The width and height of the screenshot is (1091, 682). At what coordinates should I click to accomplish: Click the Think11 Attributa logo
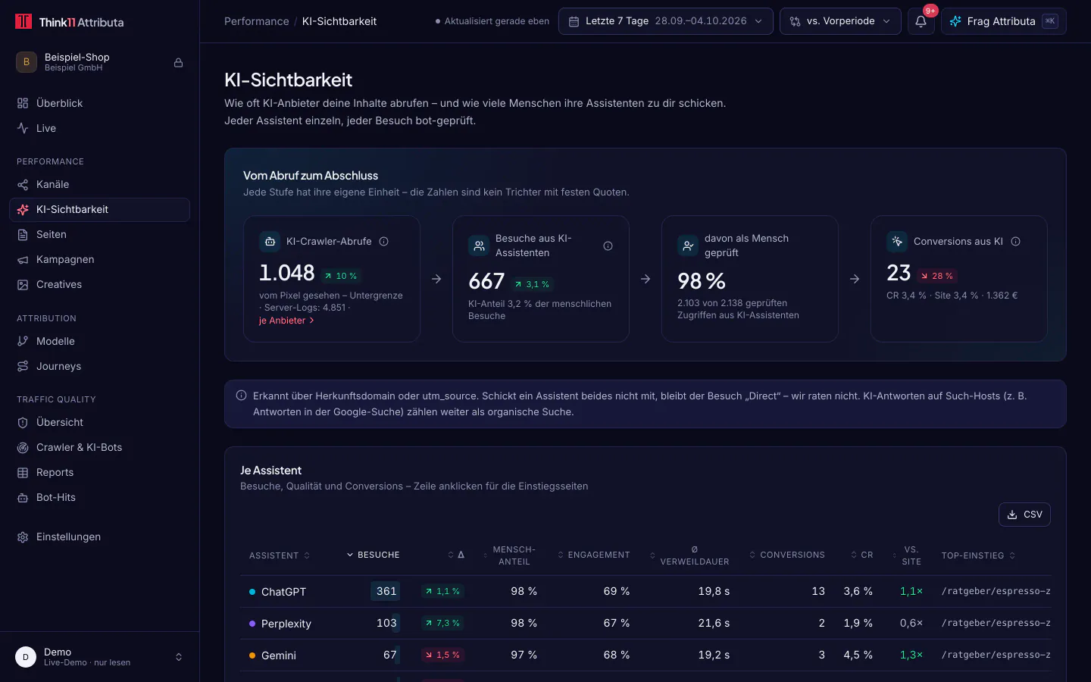pyautogui.click(x=69, y=22)
